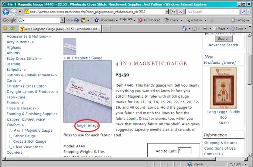This screenshot has width=253, height=167.
Task: Click the AutoFill highlighter icon
Action: point(212,20)
